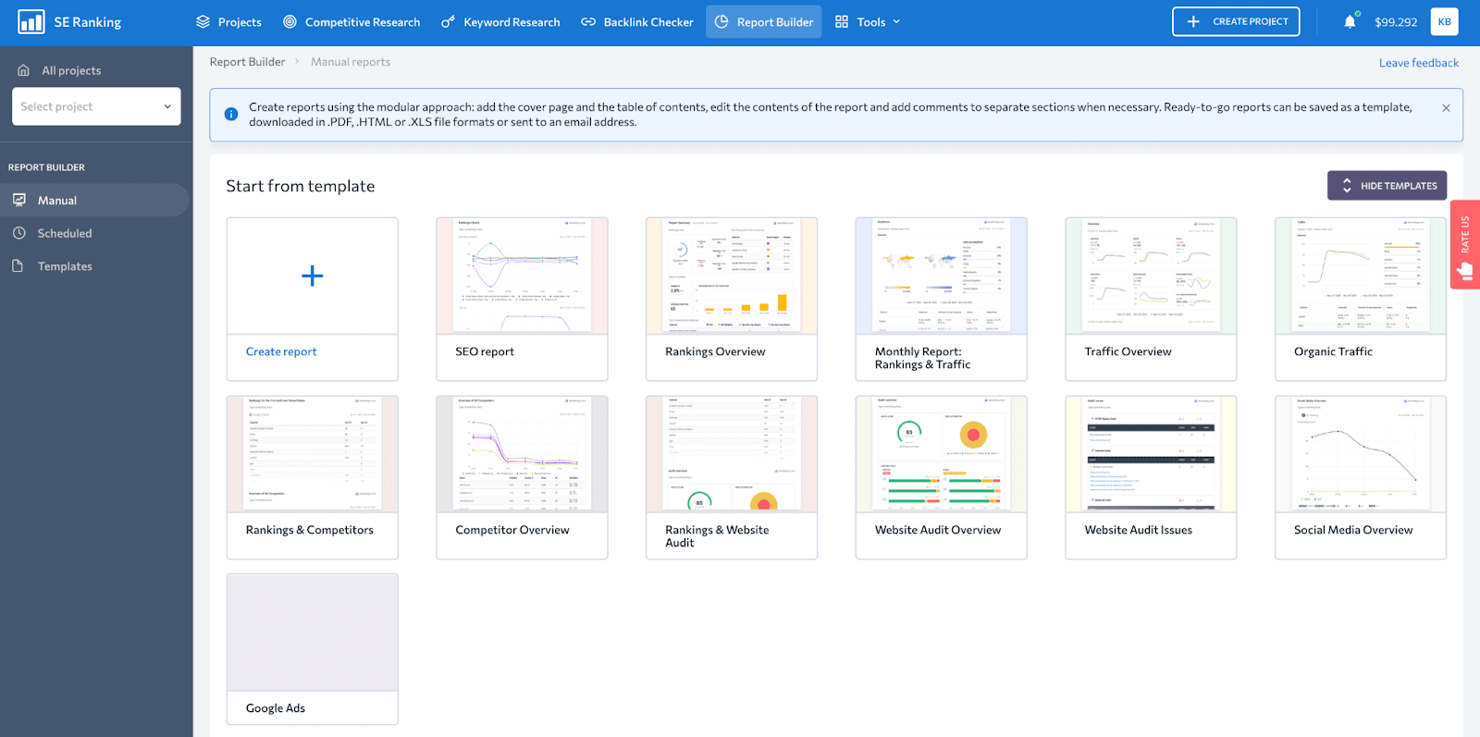The width and height of the screenshot is (1480, 737).
Task: Open Monthly Report: Rankings & Traffic thumbnail
Action: 942,276
